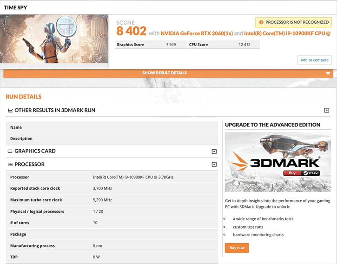The height and width of the screenshot is (264, 337).
Task: Click the TDP row label
Action: 14,257
